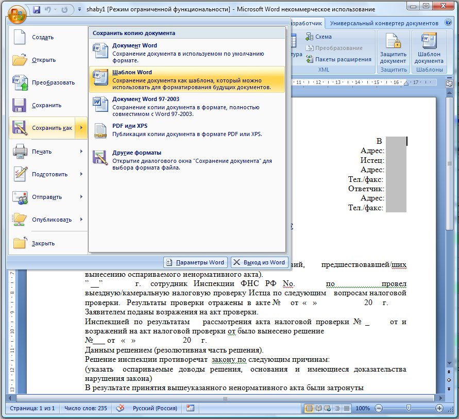Viewport: 459px width, 419px height.
Task: Click the Отправить icon
Action: 20,197
